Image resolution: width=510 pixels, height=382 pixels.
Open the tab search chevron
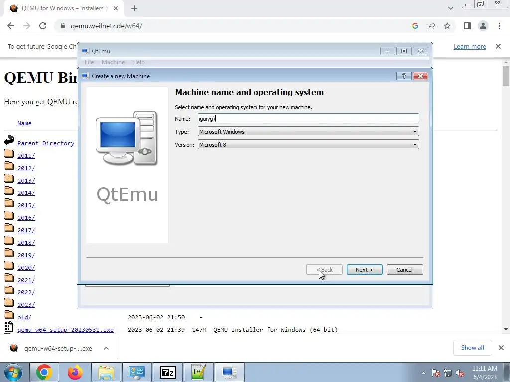coord(450,8)
